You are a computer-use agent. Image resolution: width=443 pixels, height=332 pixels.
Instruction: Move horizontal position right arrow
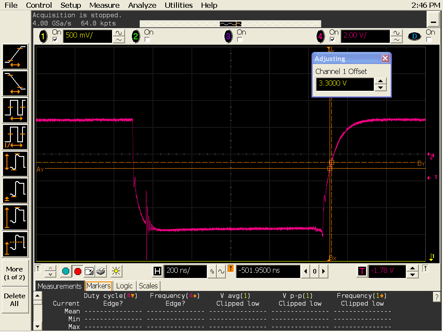point(324,271)
